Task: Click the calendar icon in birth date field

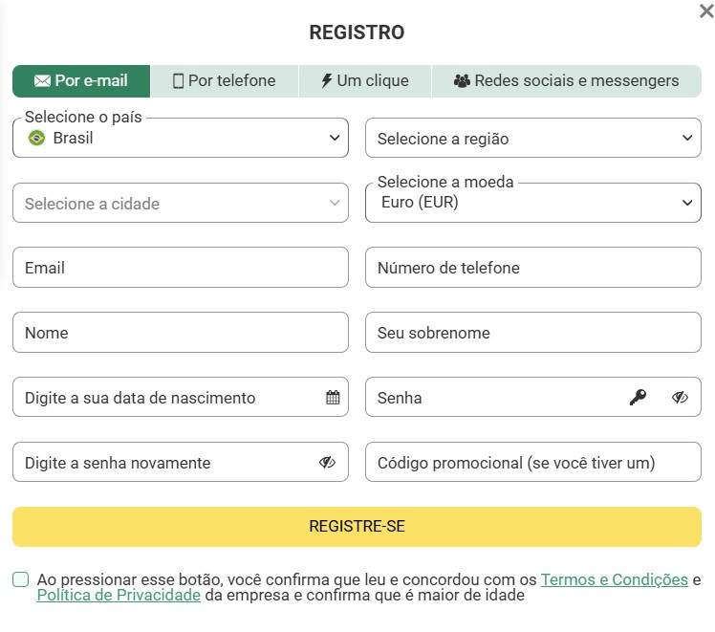Action: pyautogui.click(x=333, y=398)
